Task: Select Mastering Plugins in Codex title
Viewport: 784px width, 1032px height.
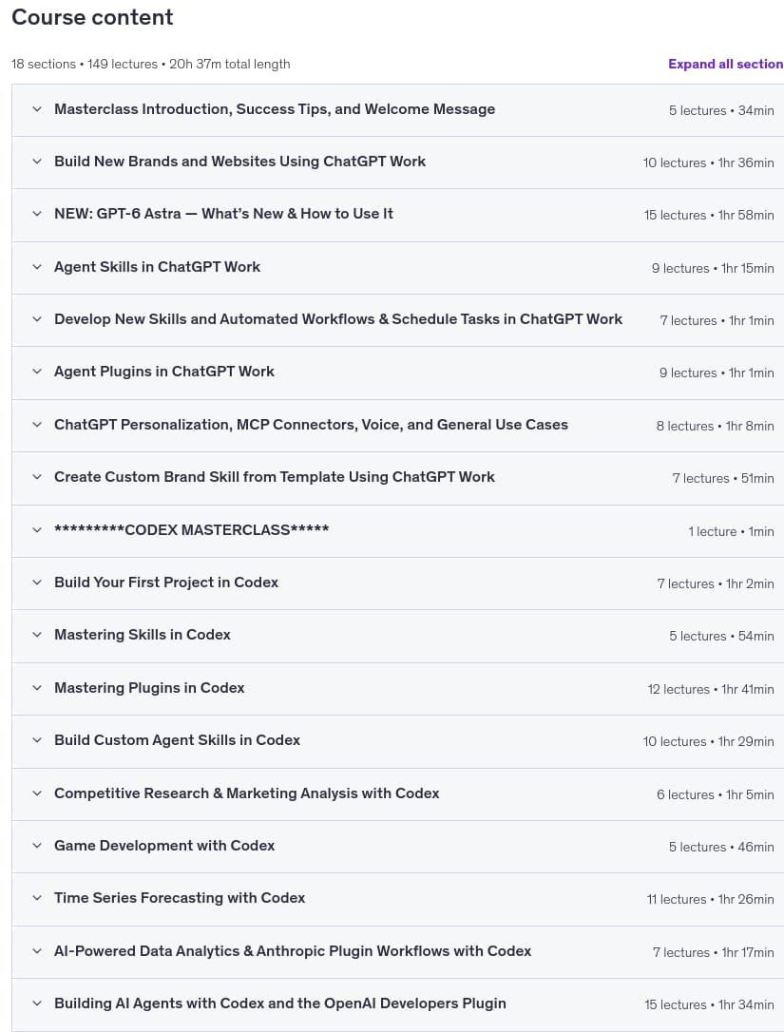Action: (x=149, y=688)
